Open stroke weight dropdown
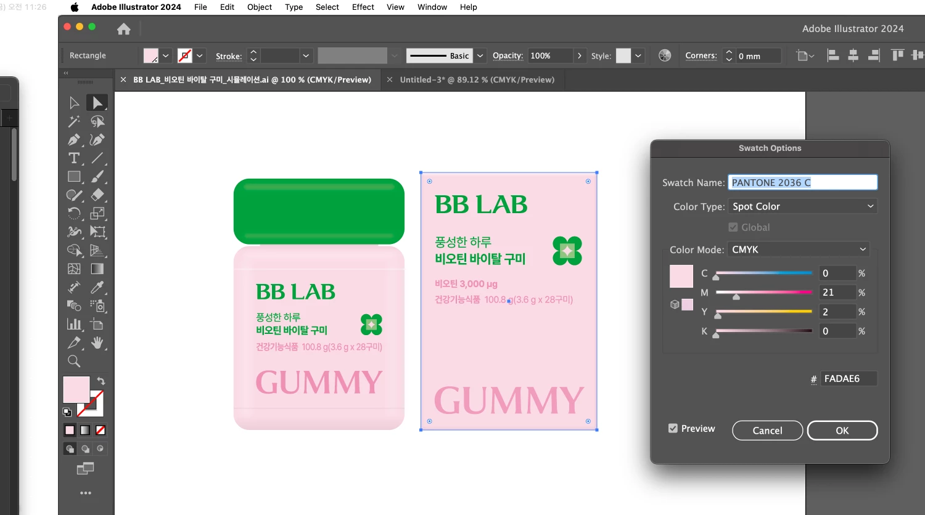 point(306,55)
